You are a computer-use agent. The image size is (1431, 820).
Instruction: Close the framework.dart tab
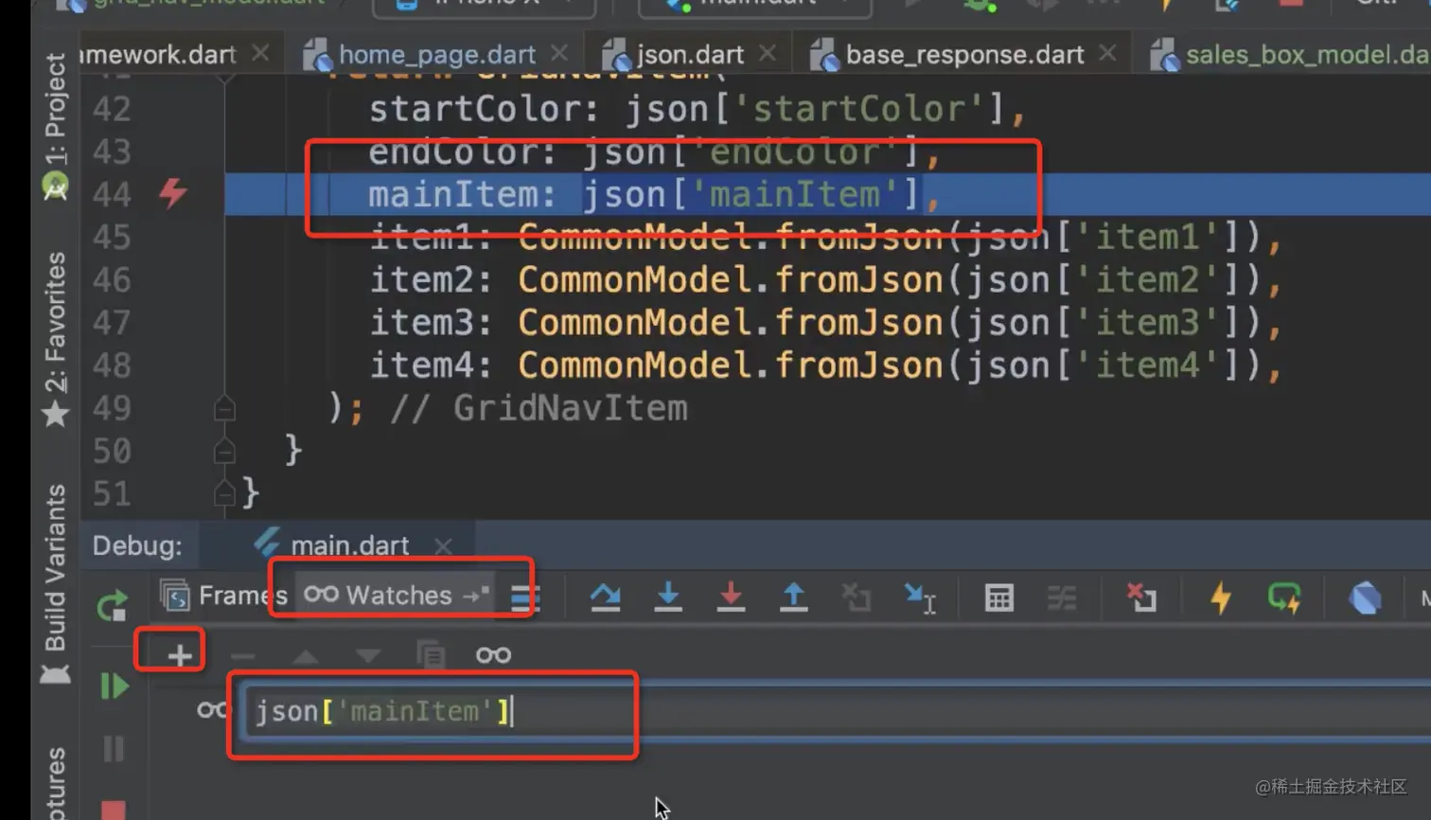[260, 54]
